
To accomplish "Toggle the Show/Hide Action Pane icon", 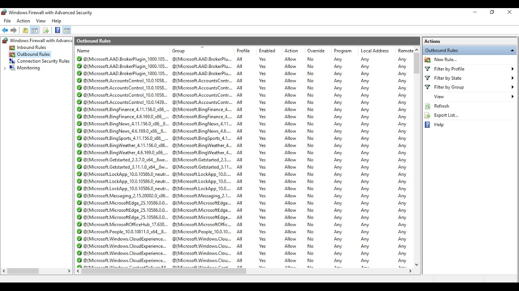I will 67,30.
